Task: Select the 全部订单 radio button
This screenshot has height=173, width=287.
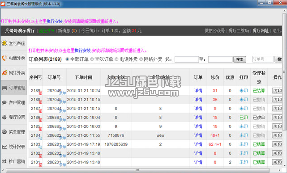Action: click(x=67, y=59)
